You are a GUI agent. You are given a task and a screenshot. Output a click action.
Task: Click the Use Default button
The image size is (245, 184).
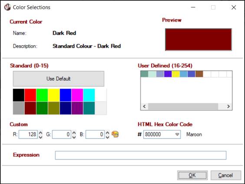pos(59,79)
